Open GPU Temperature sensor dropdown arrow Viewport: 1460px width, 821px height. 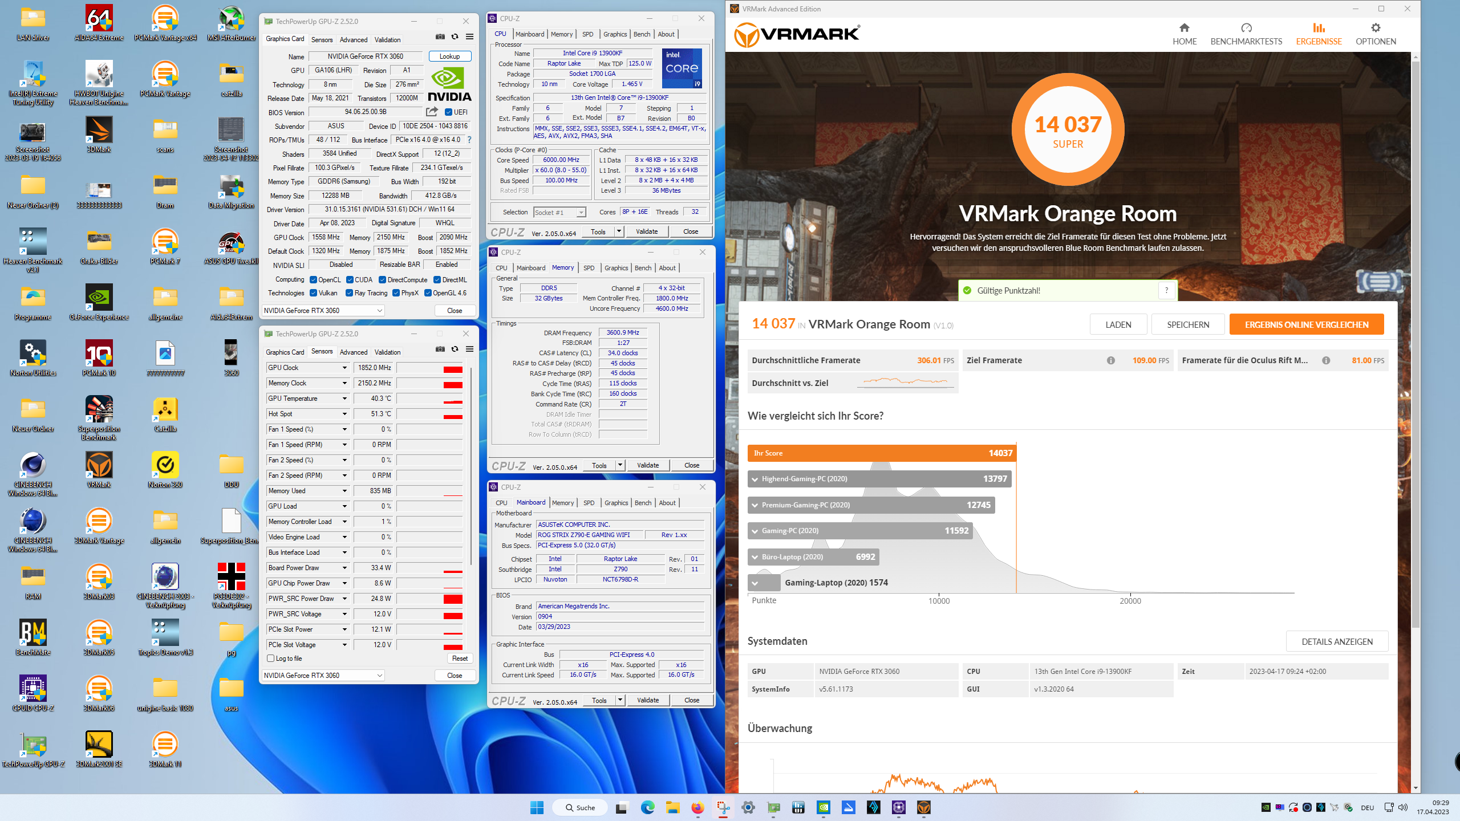(344, 399)
